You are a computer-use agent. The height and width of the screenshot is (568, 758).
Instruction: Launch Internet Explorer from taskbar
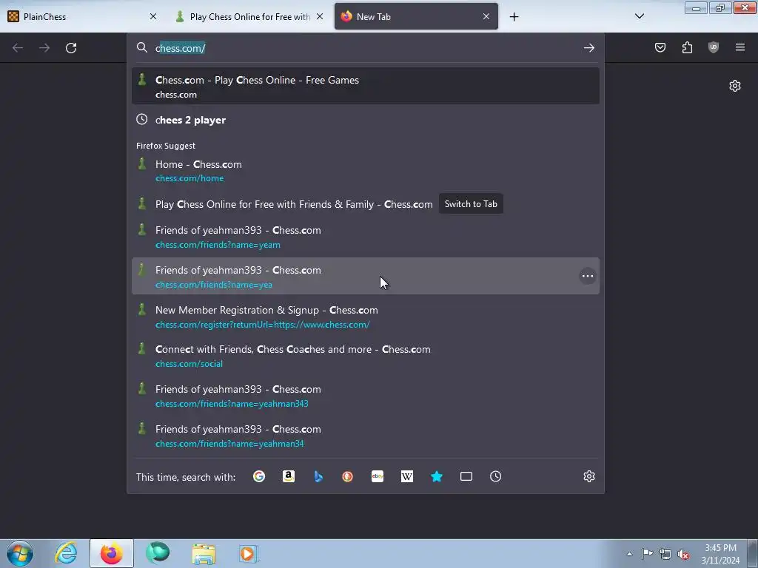coord(66,553)
